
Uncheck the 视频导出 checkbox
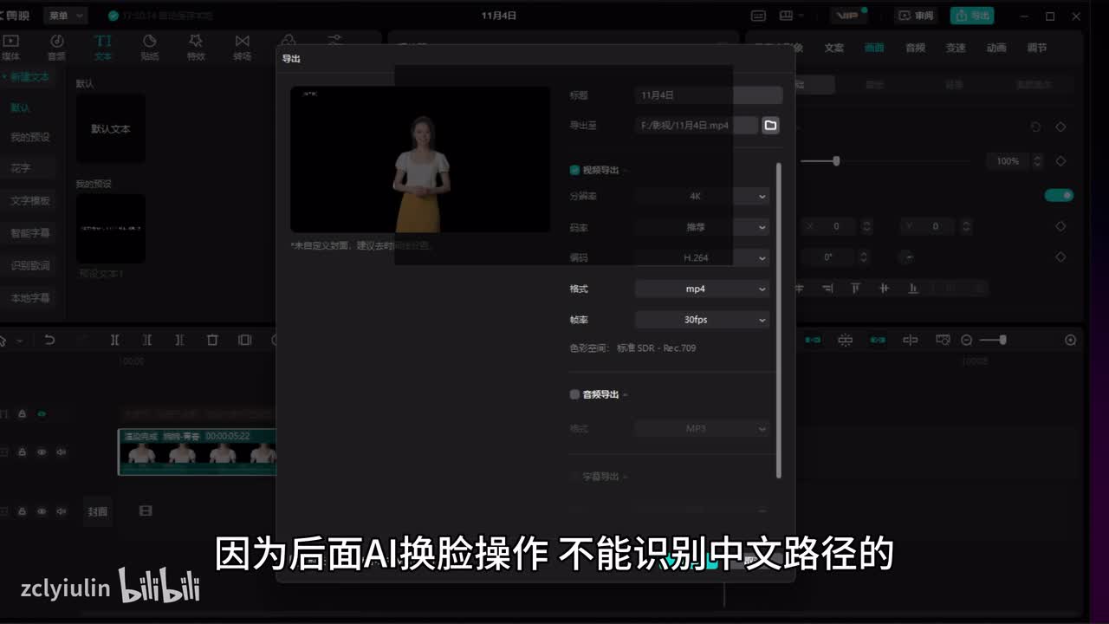point(574,171)
